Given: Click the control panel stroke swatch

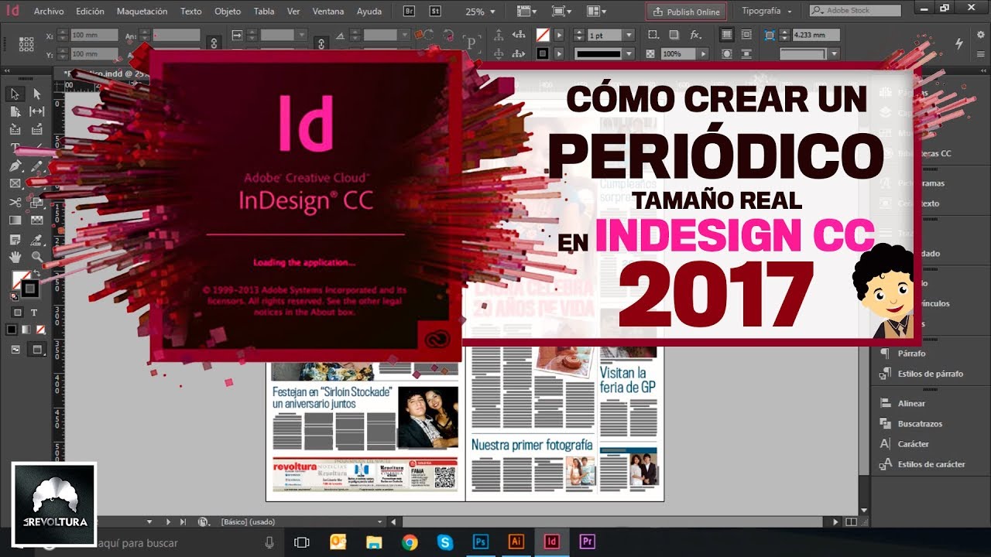Looking at the screenshot, I should (x=544, y=54).
